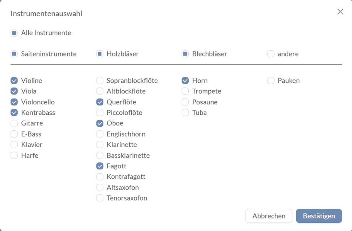Select the Tenorsaxofon instrument
Image resolution: width=352 pixels, height=231 pixels.
(100, 198)
